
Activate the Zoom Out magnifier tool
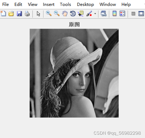click(57, 14)
